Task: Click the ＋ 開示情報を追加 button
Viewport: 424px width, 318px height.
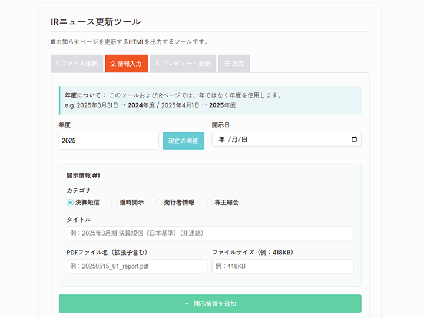Action: click(x=210, y=304)
